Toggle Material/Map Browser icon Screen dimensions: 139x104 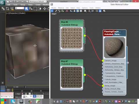[x=97, y=11]
